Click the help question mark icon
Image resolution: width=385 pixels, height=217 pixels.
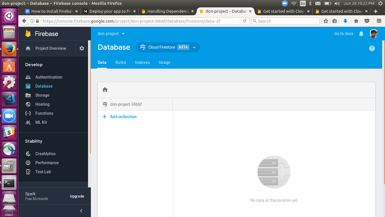[x=372, y=48]
